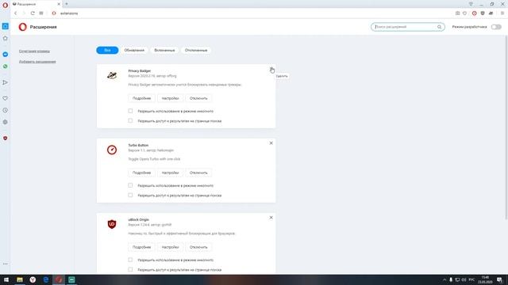Screen dimensions: 508x285
Task: Reload the extensions page
Action: tap(33, 13)
